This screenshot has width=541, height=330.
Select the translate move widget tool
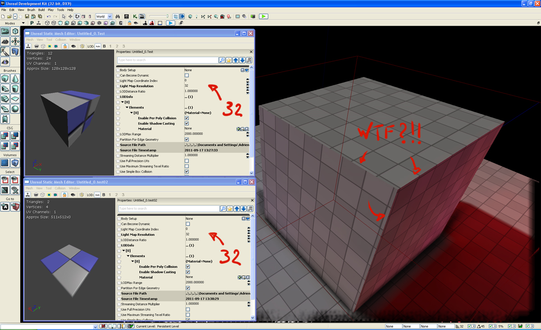coord(70,17)
